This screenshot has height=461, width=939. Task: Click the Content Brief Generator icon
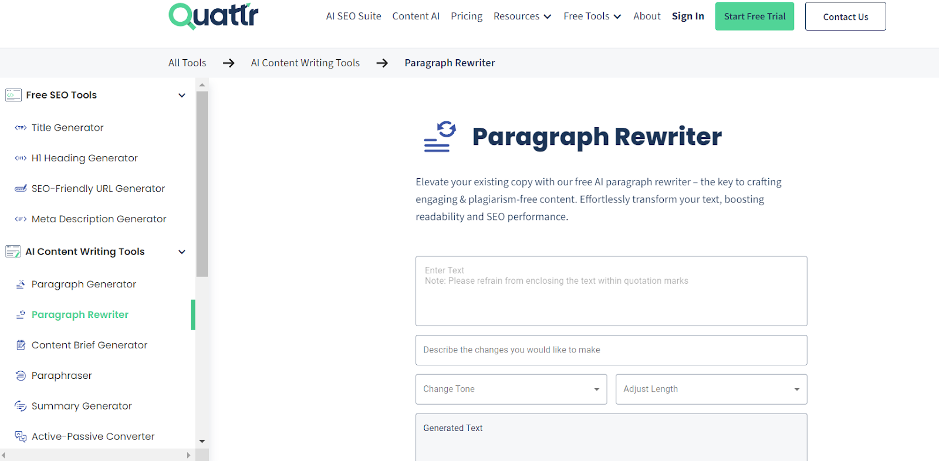point(21,345)
